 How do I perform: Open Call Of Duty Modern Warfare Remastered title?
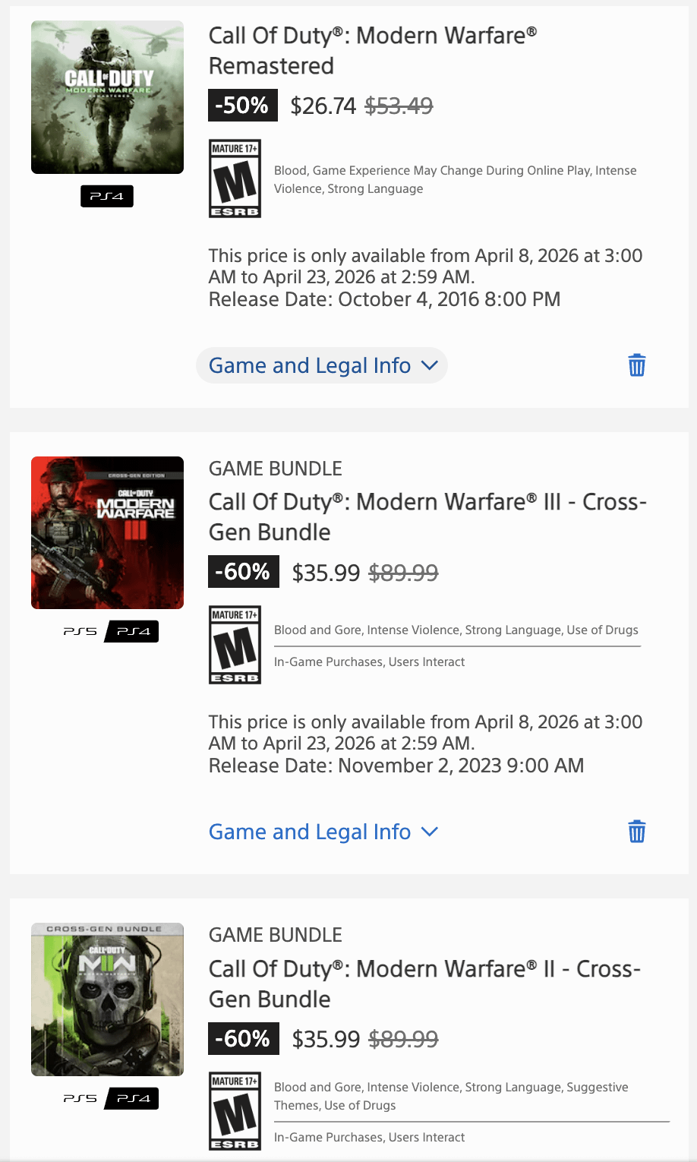click(x=372, y=50)
